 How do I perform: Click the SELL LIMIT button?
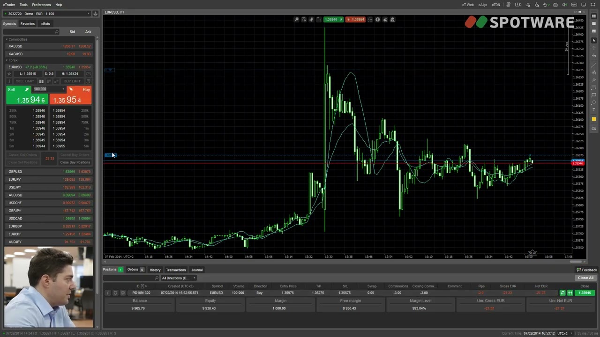point(25,81)
